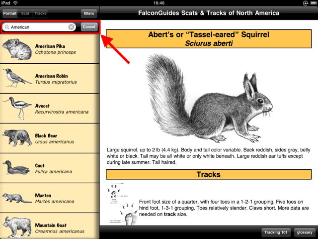Open the Coot entry title
This screenshot has height=239, width=318.
tap(40, 166)
